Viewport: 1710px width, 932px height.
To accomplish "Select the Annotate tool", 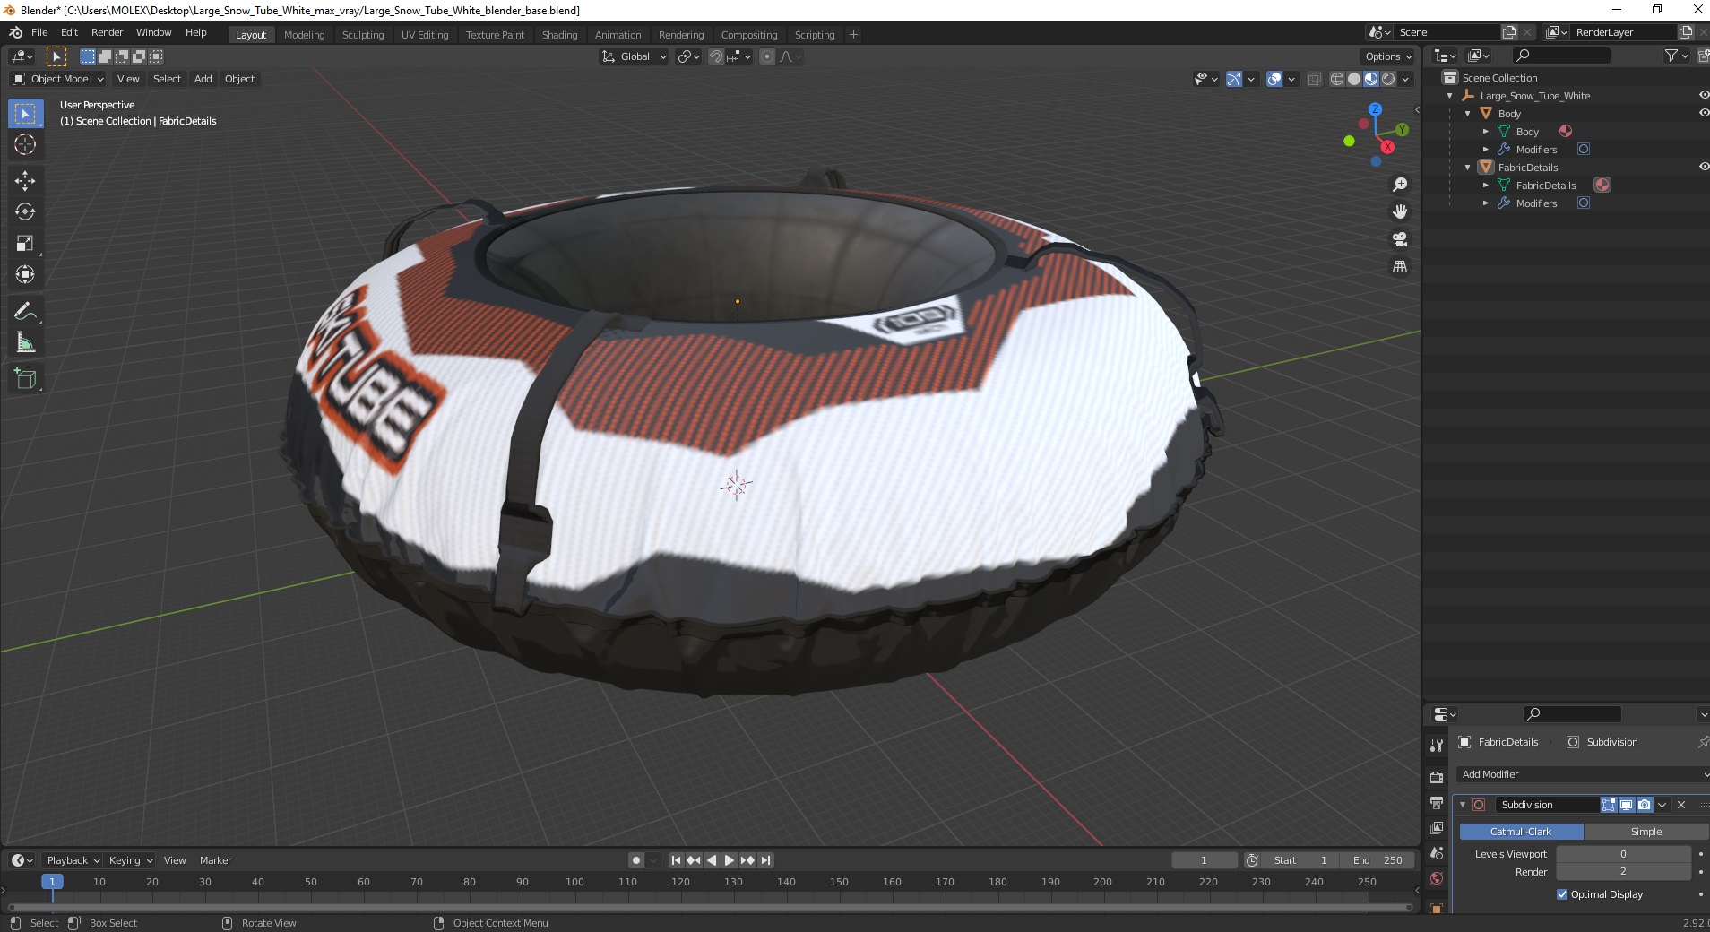I will 25,311.
